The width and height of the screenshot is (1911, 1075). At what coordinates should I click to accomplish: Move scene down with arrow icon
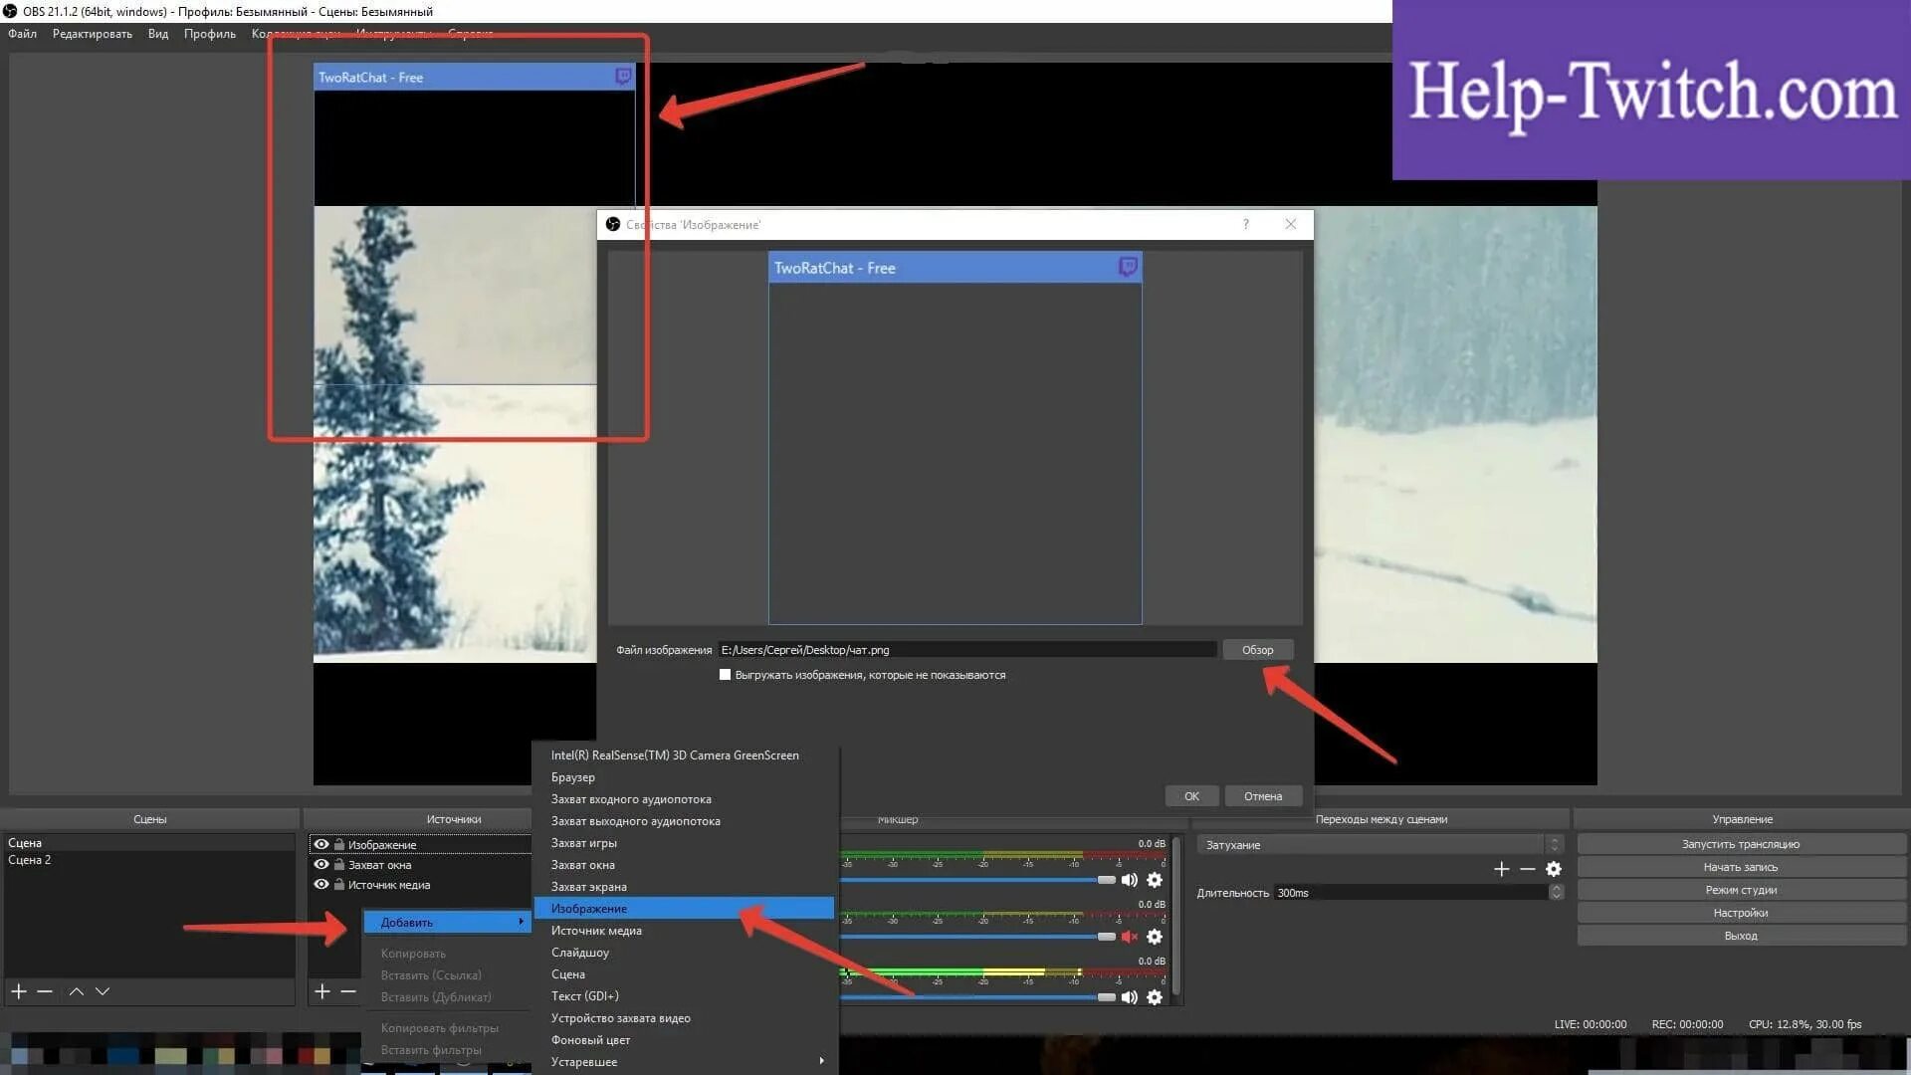coord(103,991)
